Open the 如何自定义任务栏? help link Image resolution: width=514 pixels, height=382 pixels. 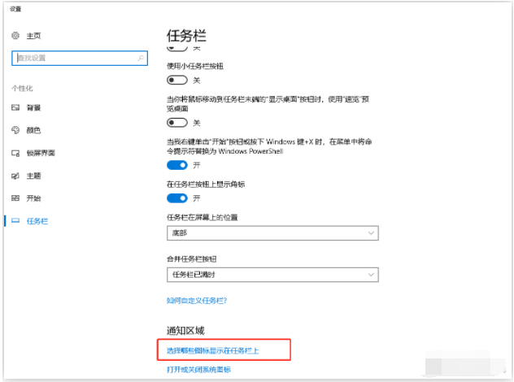[x=197, y=301]
